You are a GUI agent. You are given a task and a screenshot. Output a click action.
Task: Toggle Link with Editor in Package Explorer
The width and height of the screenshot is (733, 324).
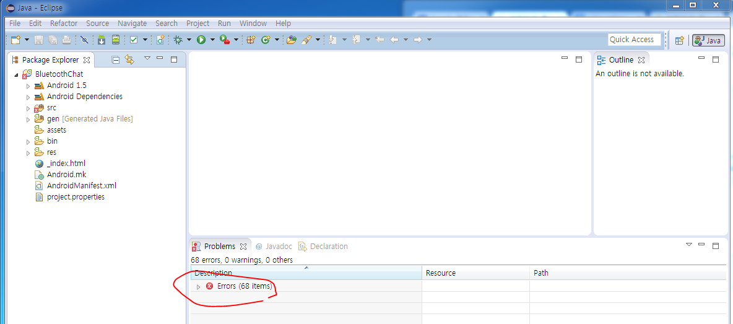click(x=129, y=59)
